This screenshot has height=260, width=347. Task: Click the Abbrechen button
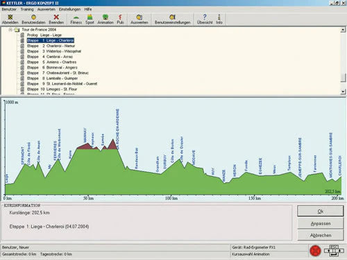[x=320, y=235]
